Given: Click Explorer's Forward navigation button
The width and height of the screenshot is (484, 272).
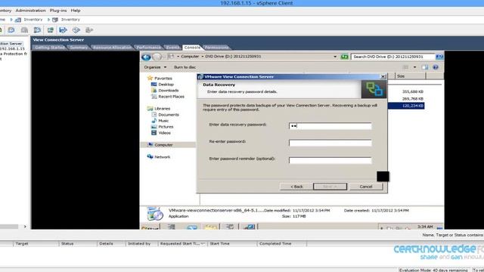Looking at the screenshot, I should pyautogui.click(x=157, y=57).
